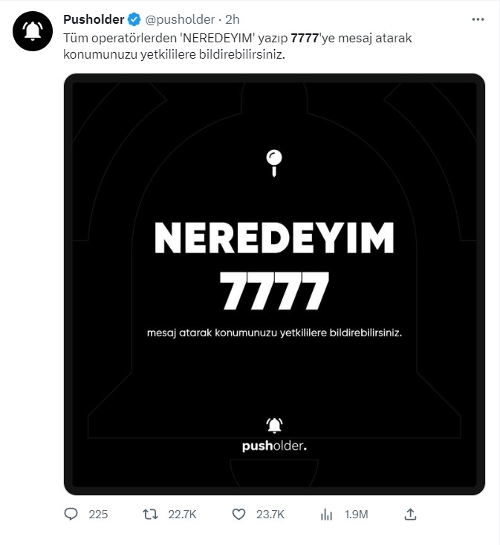Open Pusholder's bell profile avatar
Screen dimensions: 500x545
point(32,31)
